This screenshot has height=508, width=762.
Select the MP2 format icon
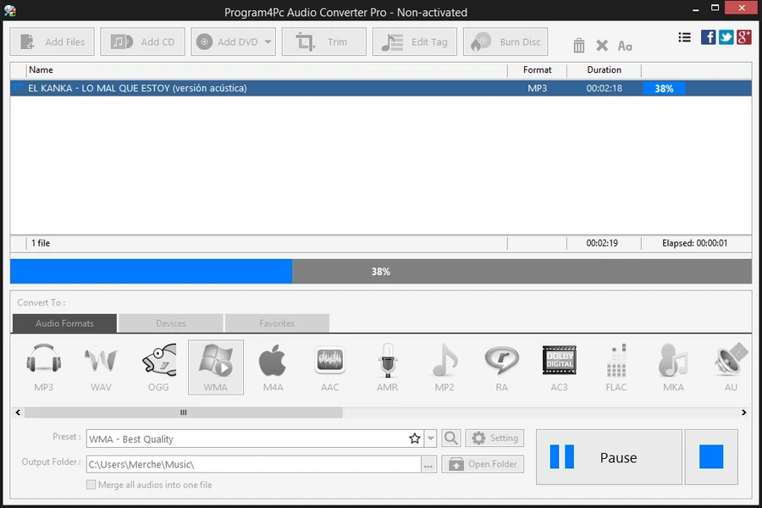click(x=444, y=367)
